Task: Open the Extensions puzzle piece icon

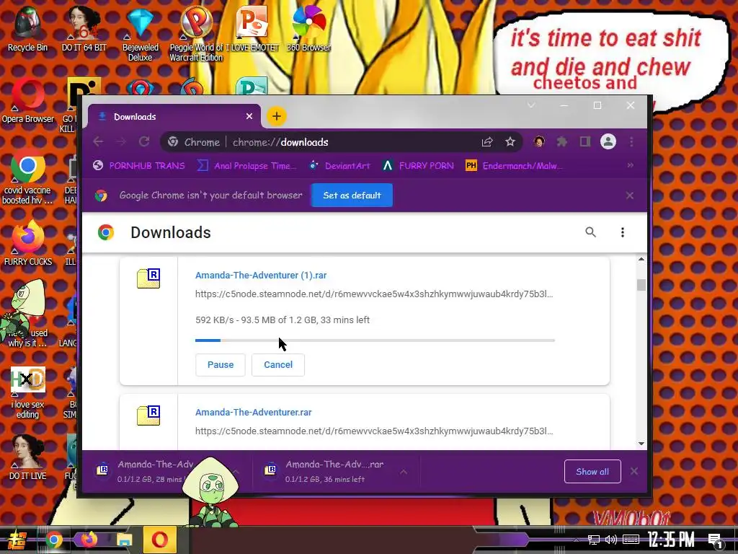Action: (561, 142)
